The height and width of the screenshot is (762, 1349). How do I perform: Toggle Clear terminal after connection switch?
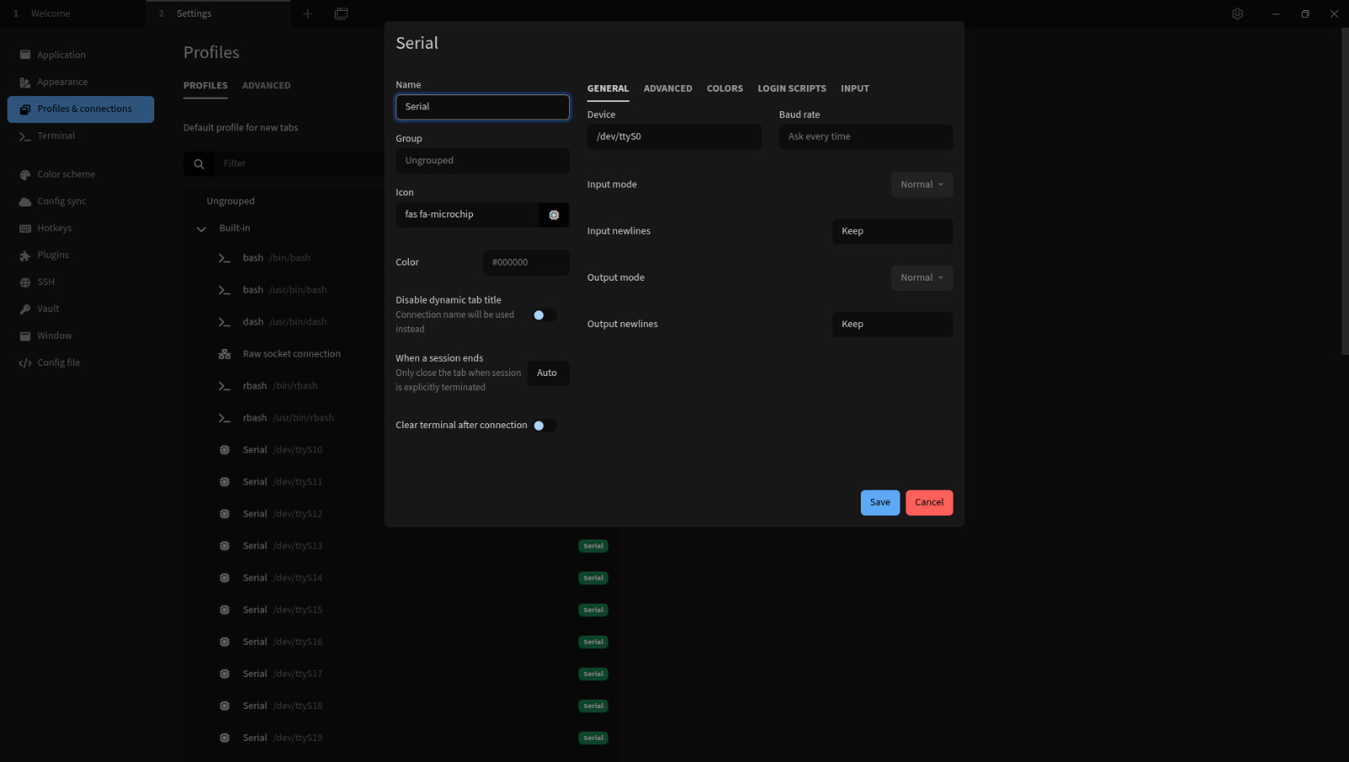point(544,426)
